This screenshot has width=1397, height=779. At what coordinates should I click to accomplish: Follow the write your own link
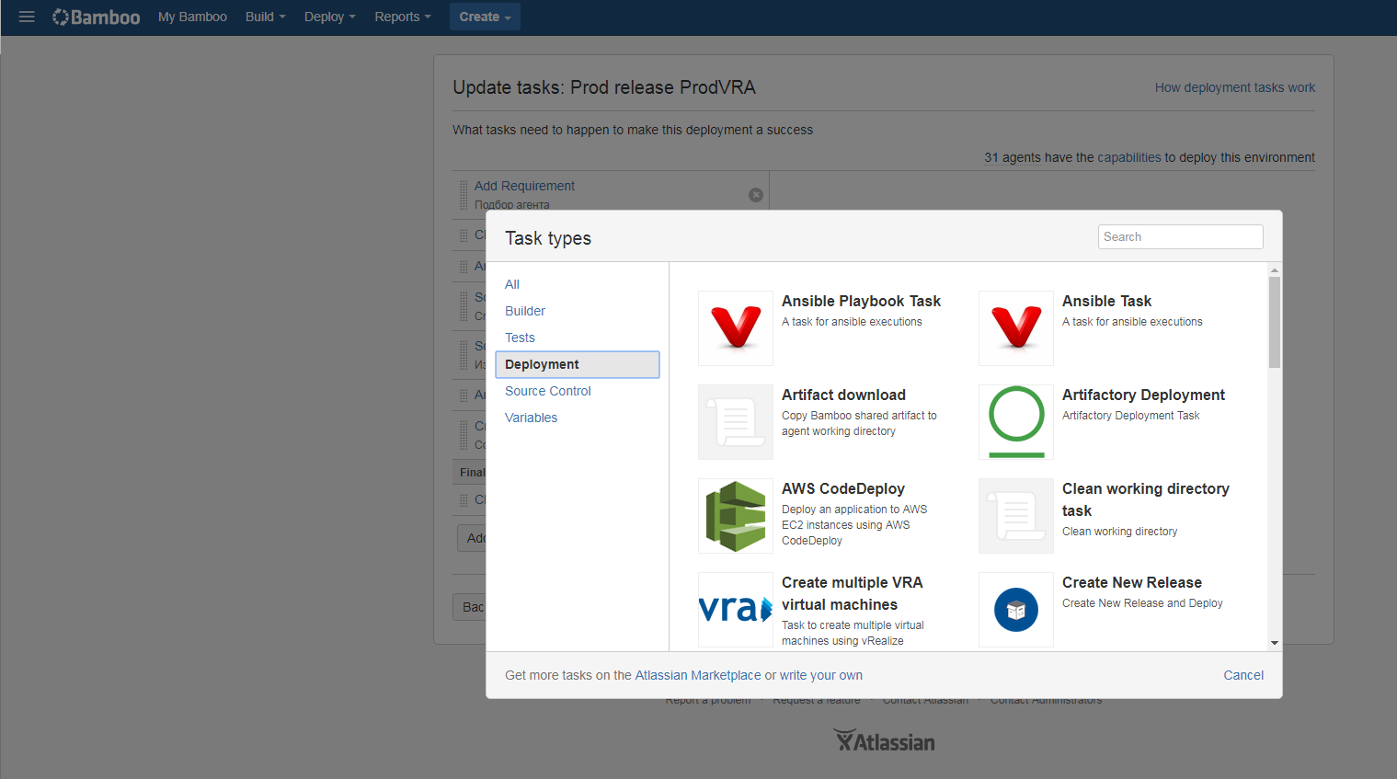(821, 675)
